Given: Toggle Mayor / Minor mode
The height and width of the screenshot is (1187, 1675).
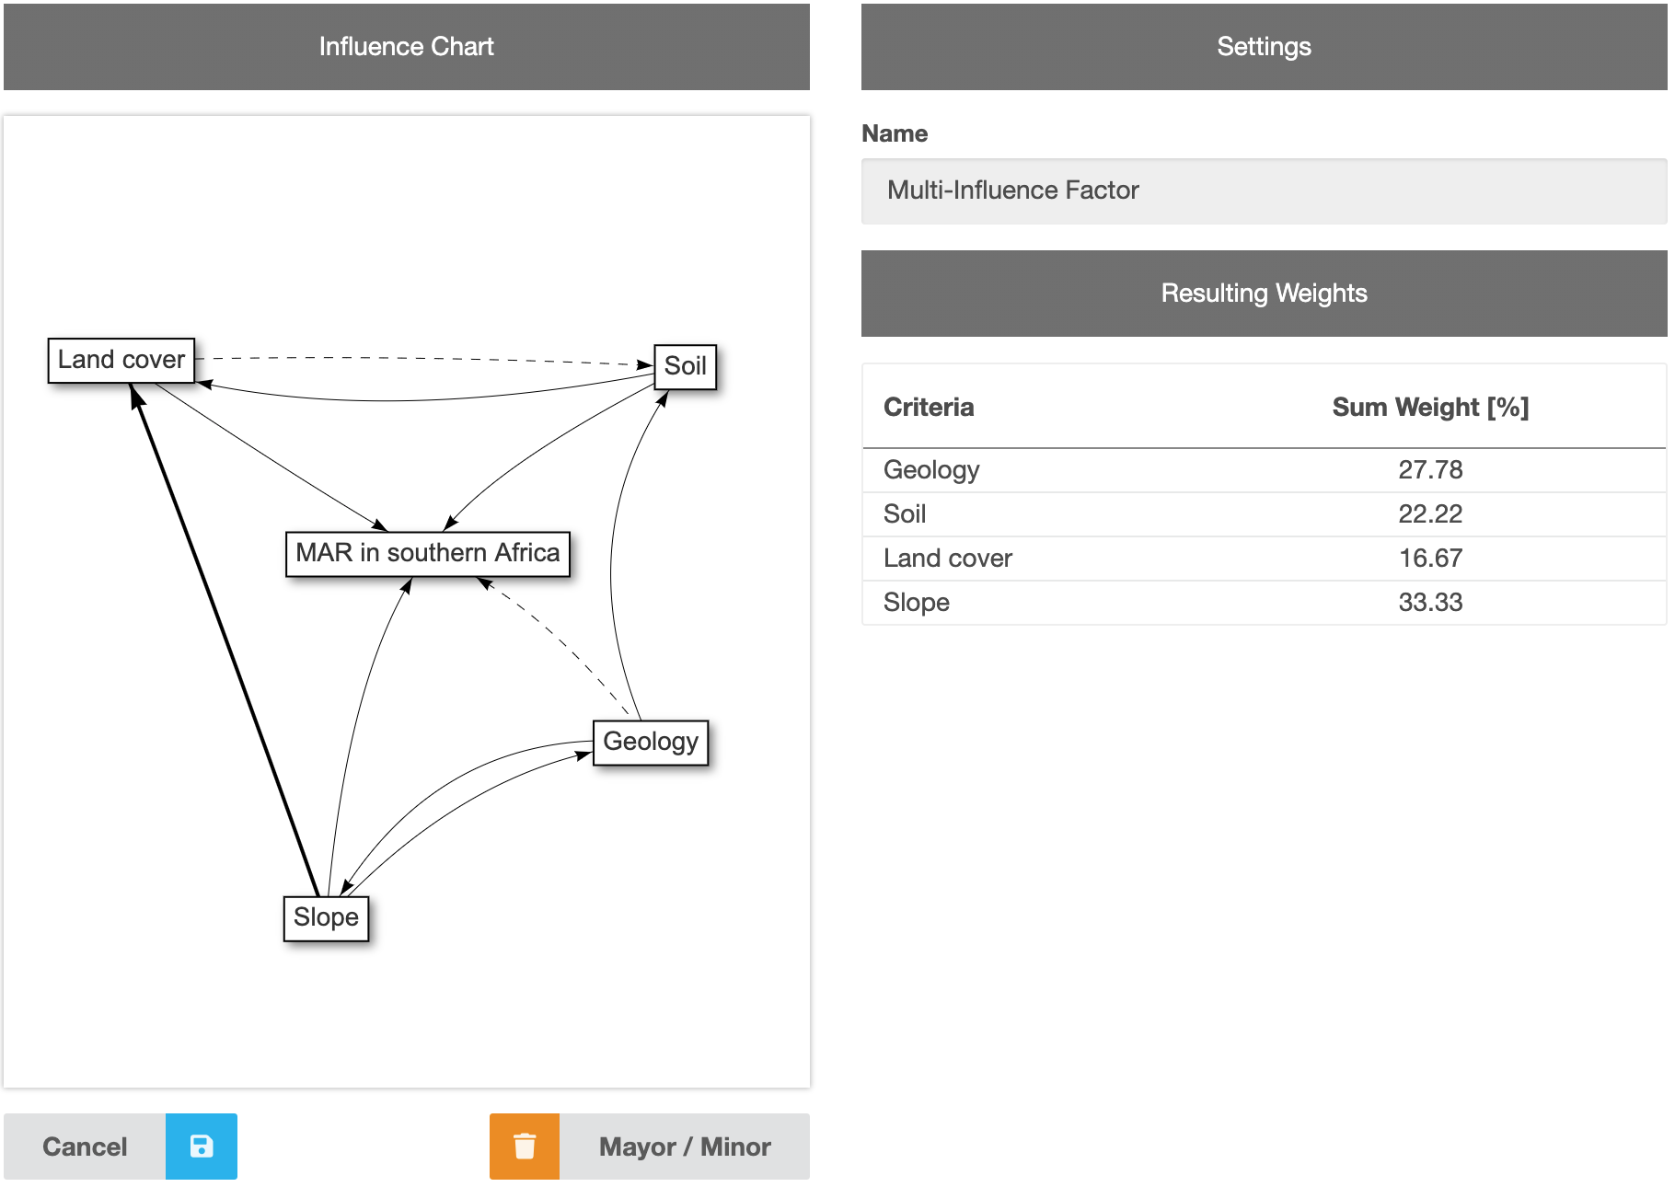Looking at the screenshot, I should click(x=684, y=1146).
